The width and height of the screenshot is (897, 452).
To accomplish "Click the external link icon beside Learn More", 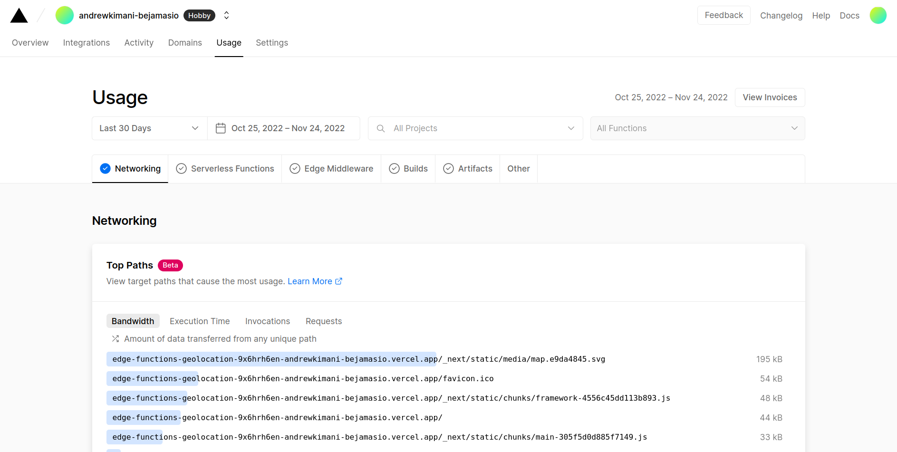I will click(x=339, y=281).
